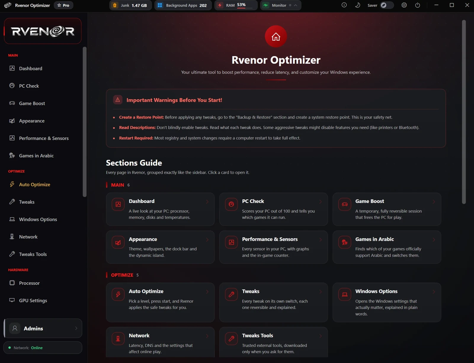Click the RAM 53% indicator
The height and width of the screenshot is (363, 474).
[236, 5]
